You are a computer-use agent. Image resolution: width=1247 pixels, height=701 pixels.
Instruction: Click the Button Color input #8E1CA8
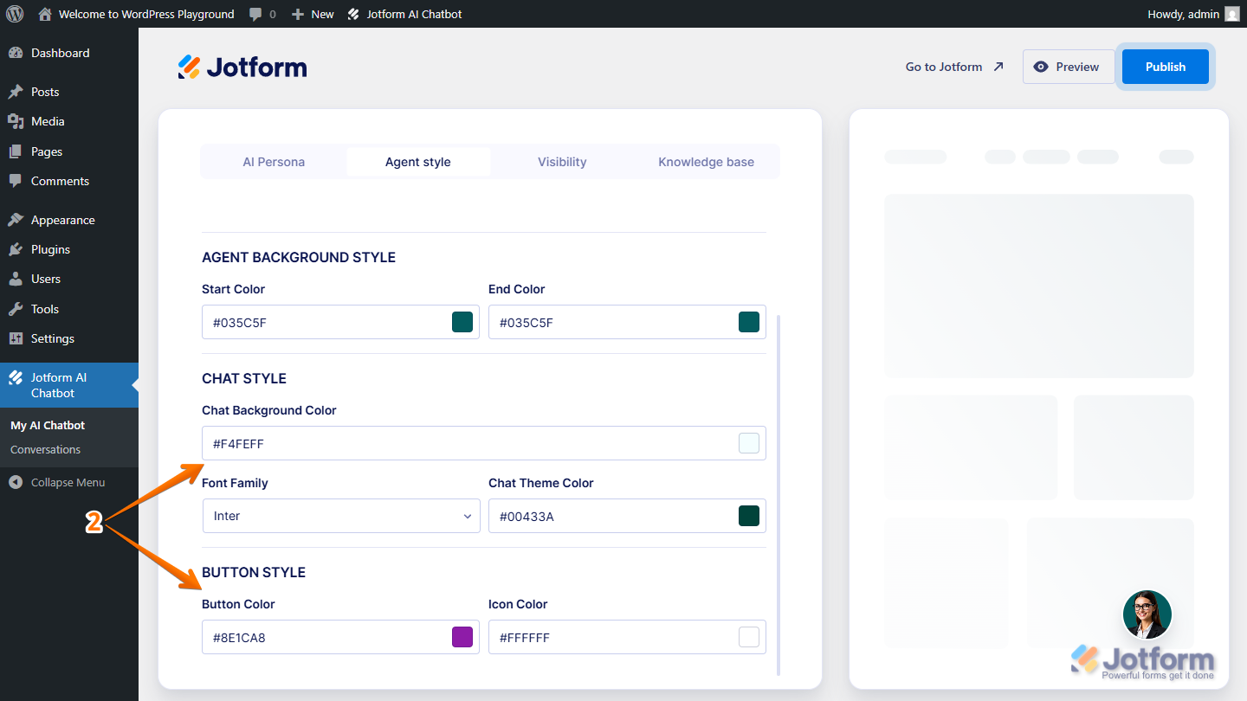pyautogui.click(x=341, y=637)
